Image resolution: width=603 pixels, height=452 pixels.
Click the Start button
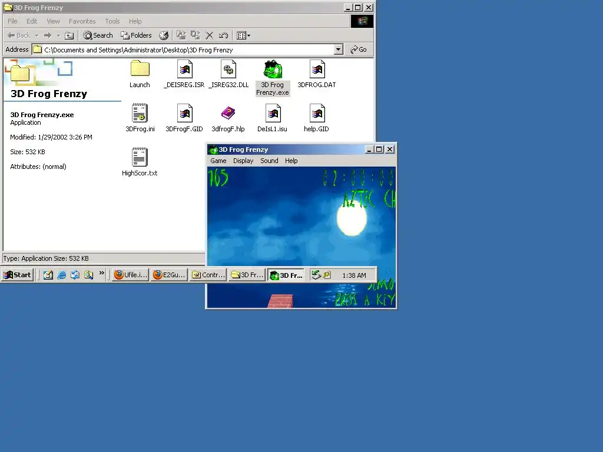(17, 275)
